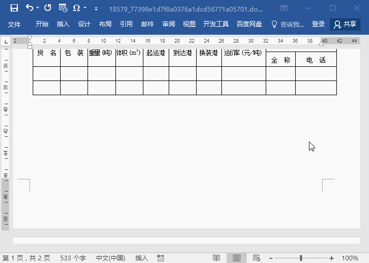Switch to Print Layout view
The height and width of the screenshot is (263, 369).
(x=237, y=258)
